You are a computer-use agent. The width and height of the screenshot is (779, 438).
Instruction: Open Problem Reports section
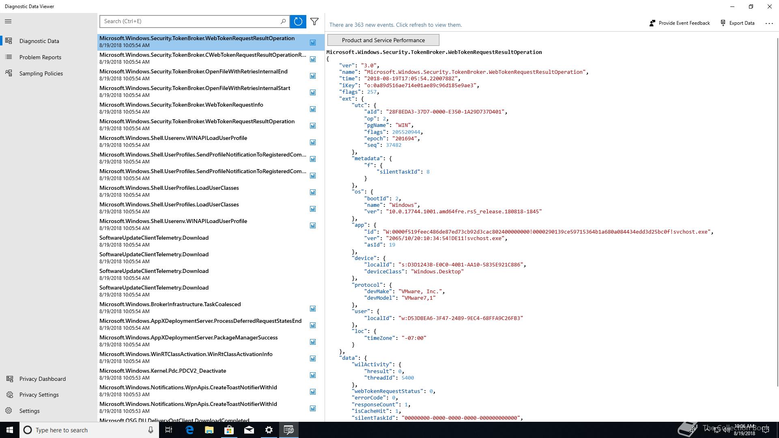[49, 57]
